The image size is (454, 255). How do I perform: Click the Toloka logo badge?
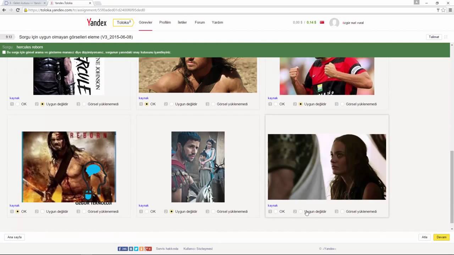click(x=123, y=22)
